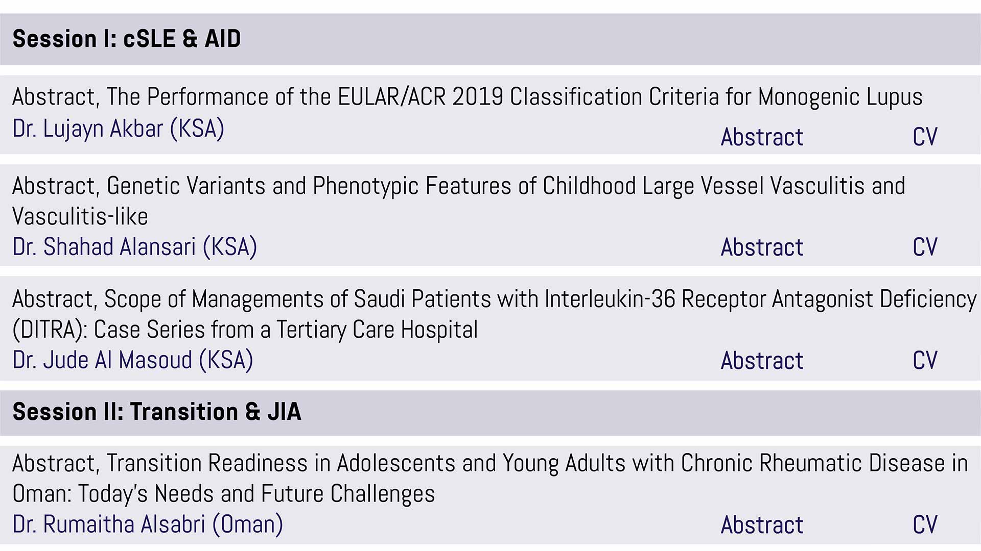Open Abstract link for Dr. Lujayn Akbar
981x551 pixels.
[762, 137]
